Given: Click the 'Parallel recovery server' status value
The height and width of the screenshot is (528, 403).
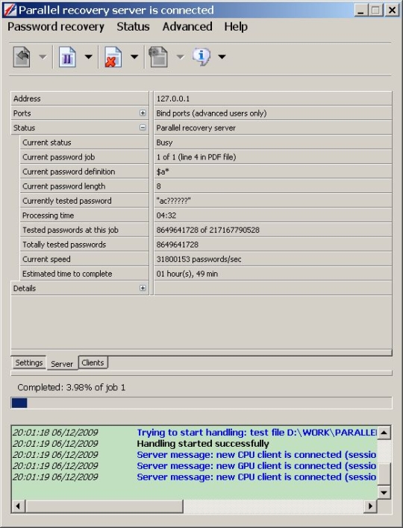Looking at the screenshot, I should [x=196, y=128].
